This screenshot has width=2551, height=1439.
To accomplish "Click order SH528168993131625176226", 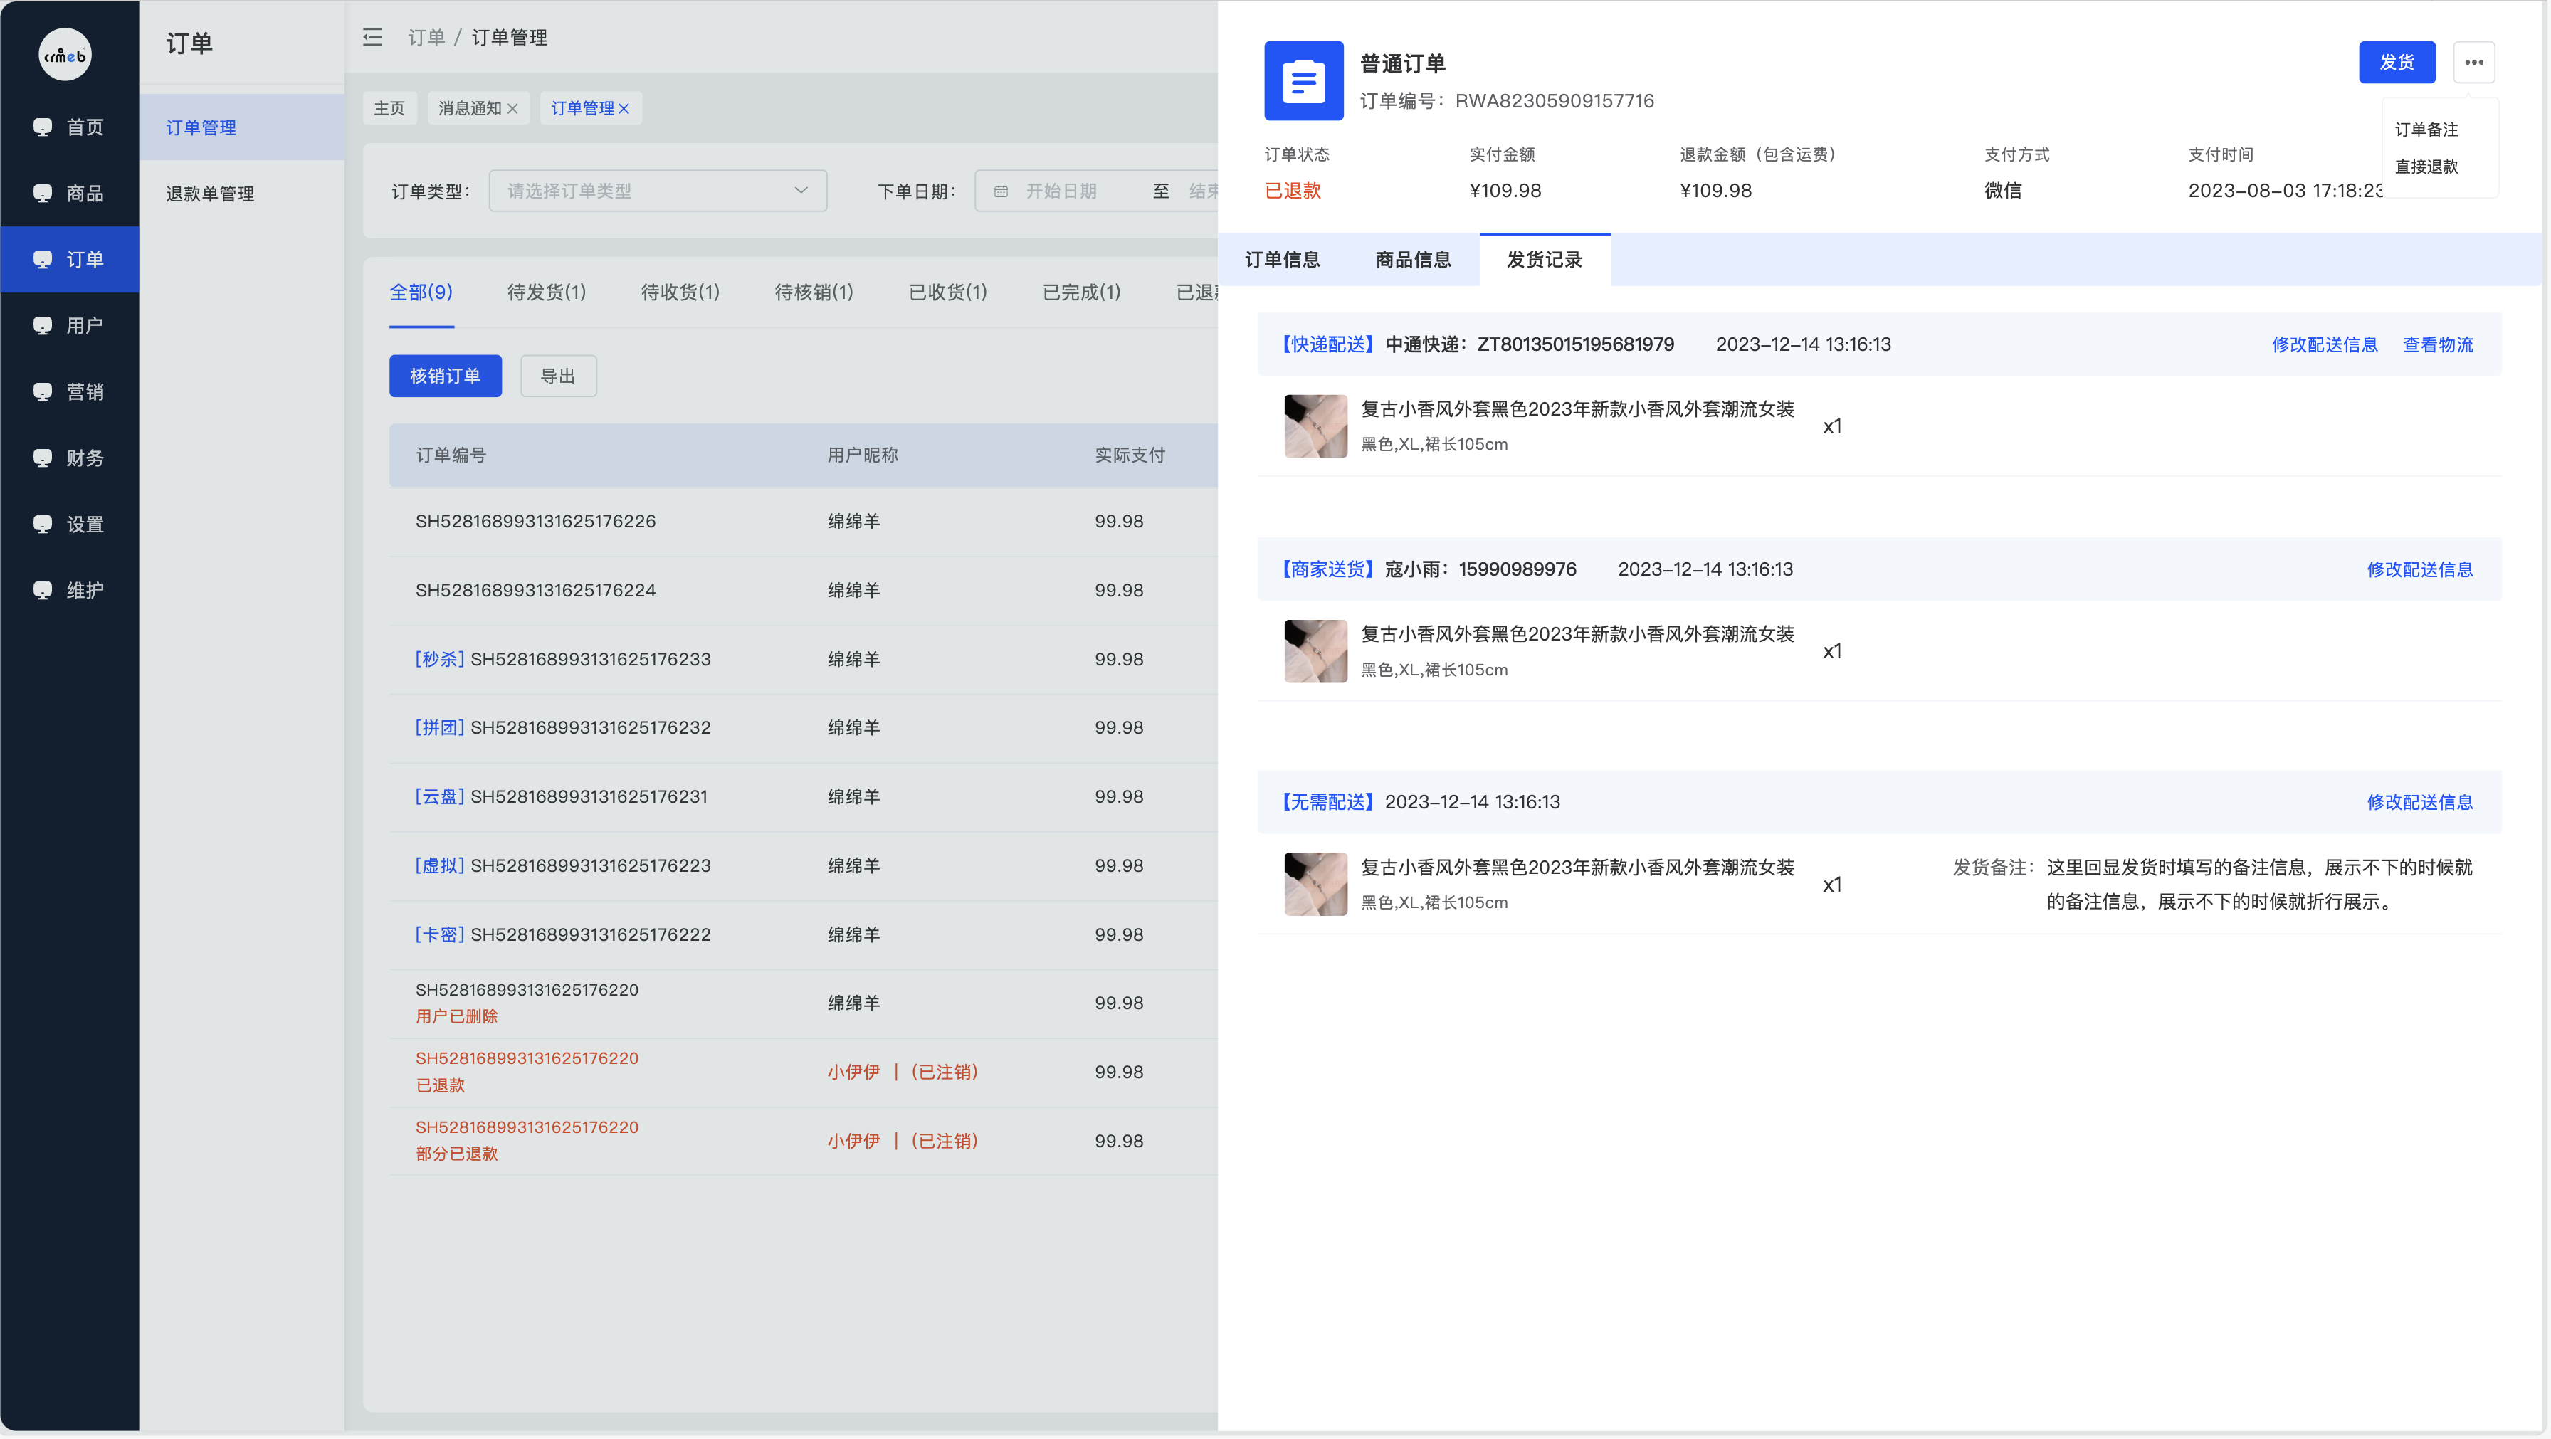I will (x=536, y=522).
